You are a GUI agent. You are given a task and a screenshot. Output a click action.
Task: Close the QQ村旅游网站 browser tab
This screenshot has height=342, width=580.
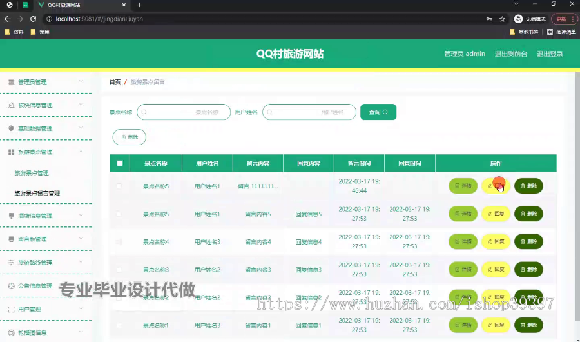click(124, 5)
